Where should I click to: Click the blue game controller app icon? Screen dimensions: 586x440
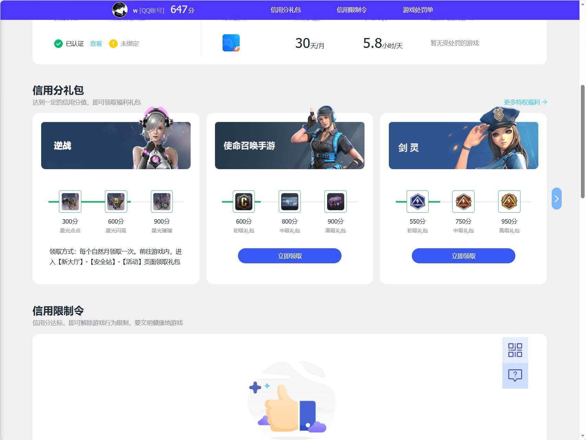pos(231,43)
